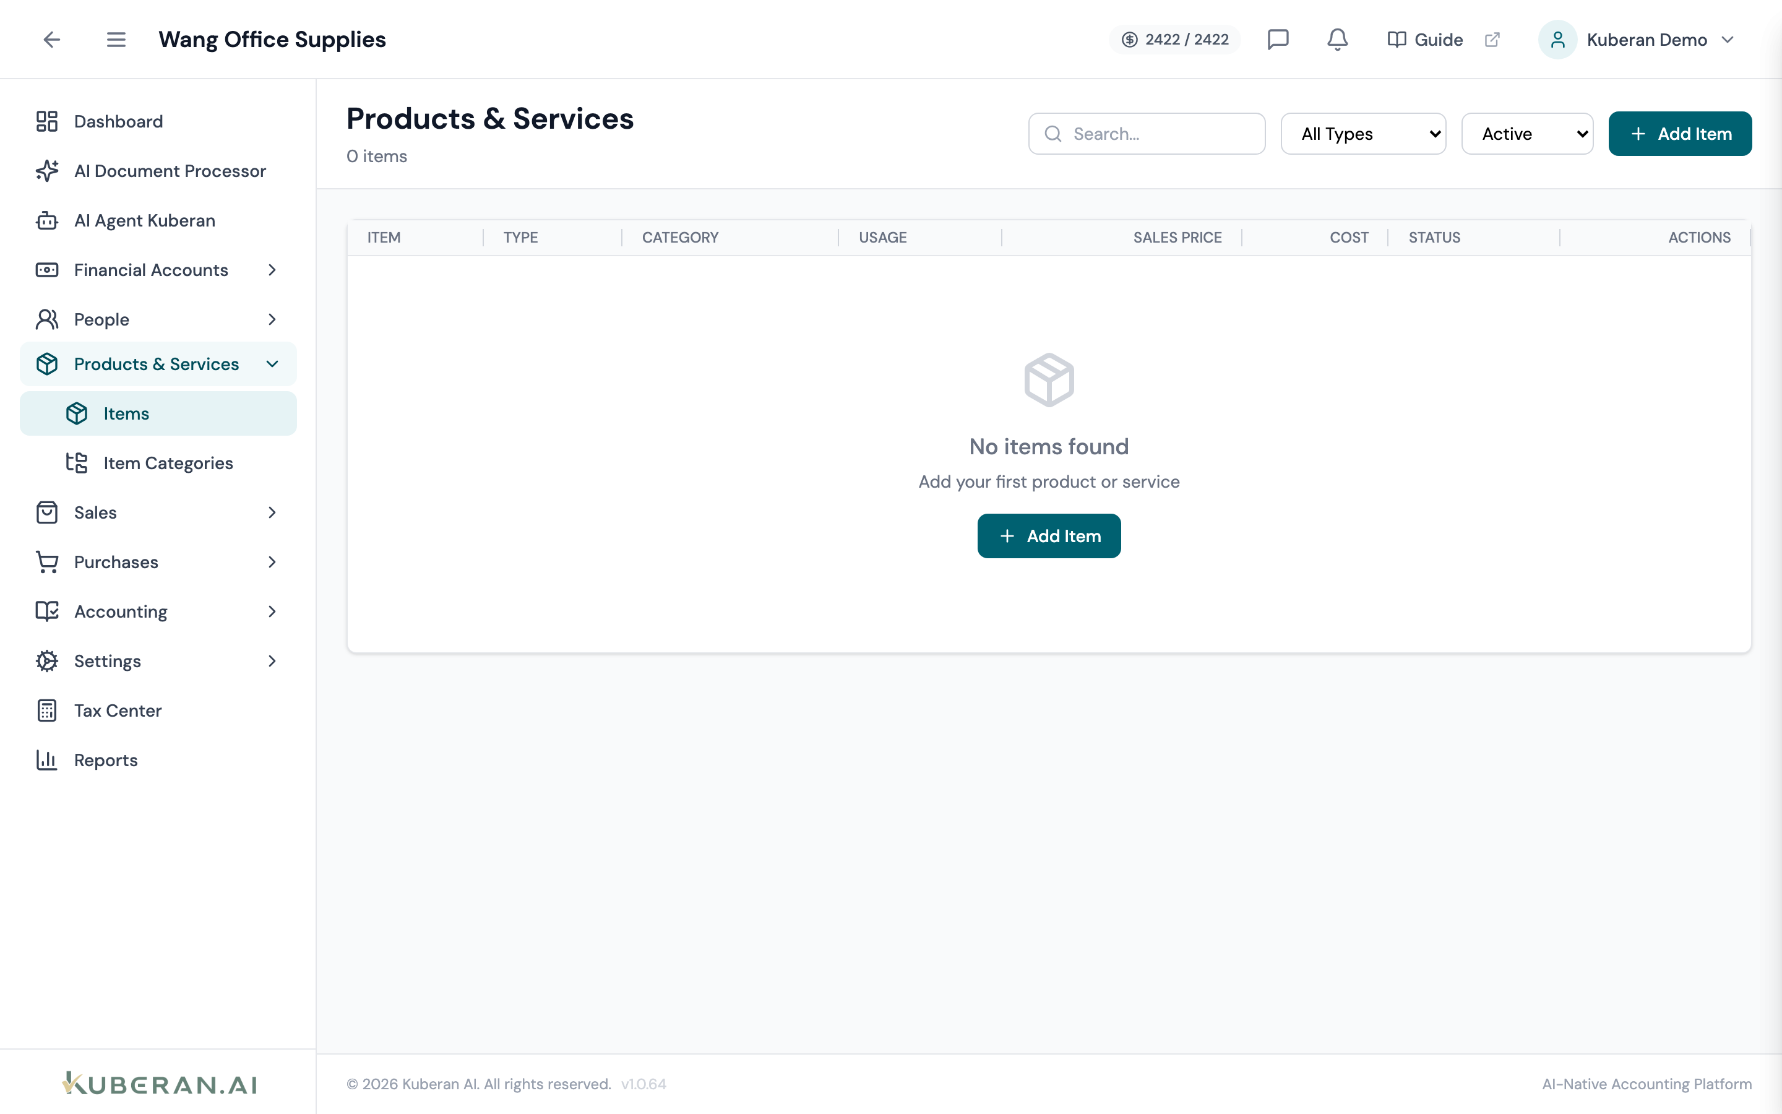Click the Items cube icon
The image size is (1782, 1114).
click(x=77, y=413)
